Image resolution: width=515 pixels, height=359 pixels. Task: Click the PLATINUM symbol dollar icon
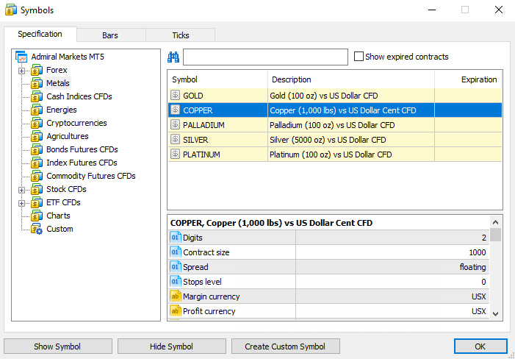(176, 154)
